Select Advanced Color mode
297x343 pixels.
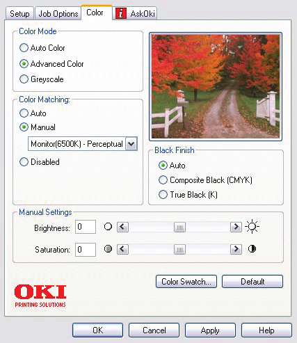[x=51, y=63]
